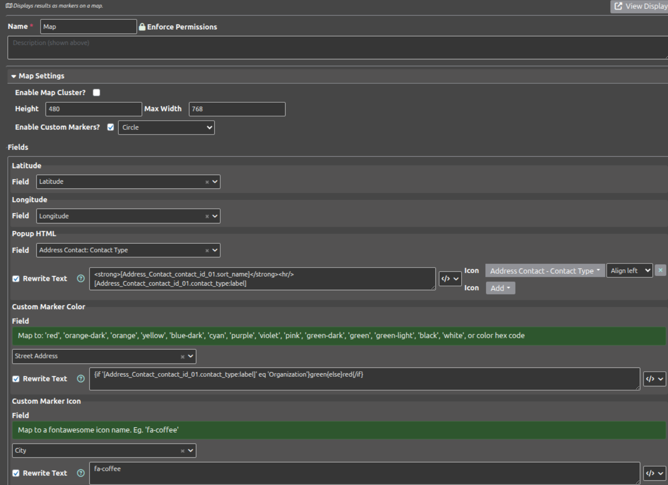Open the Circle marker shape dropdown
The image size is (668, 485).
166,128
